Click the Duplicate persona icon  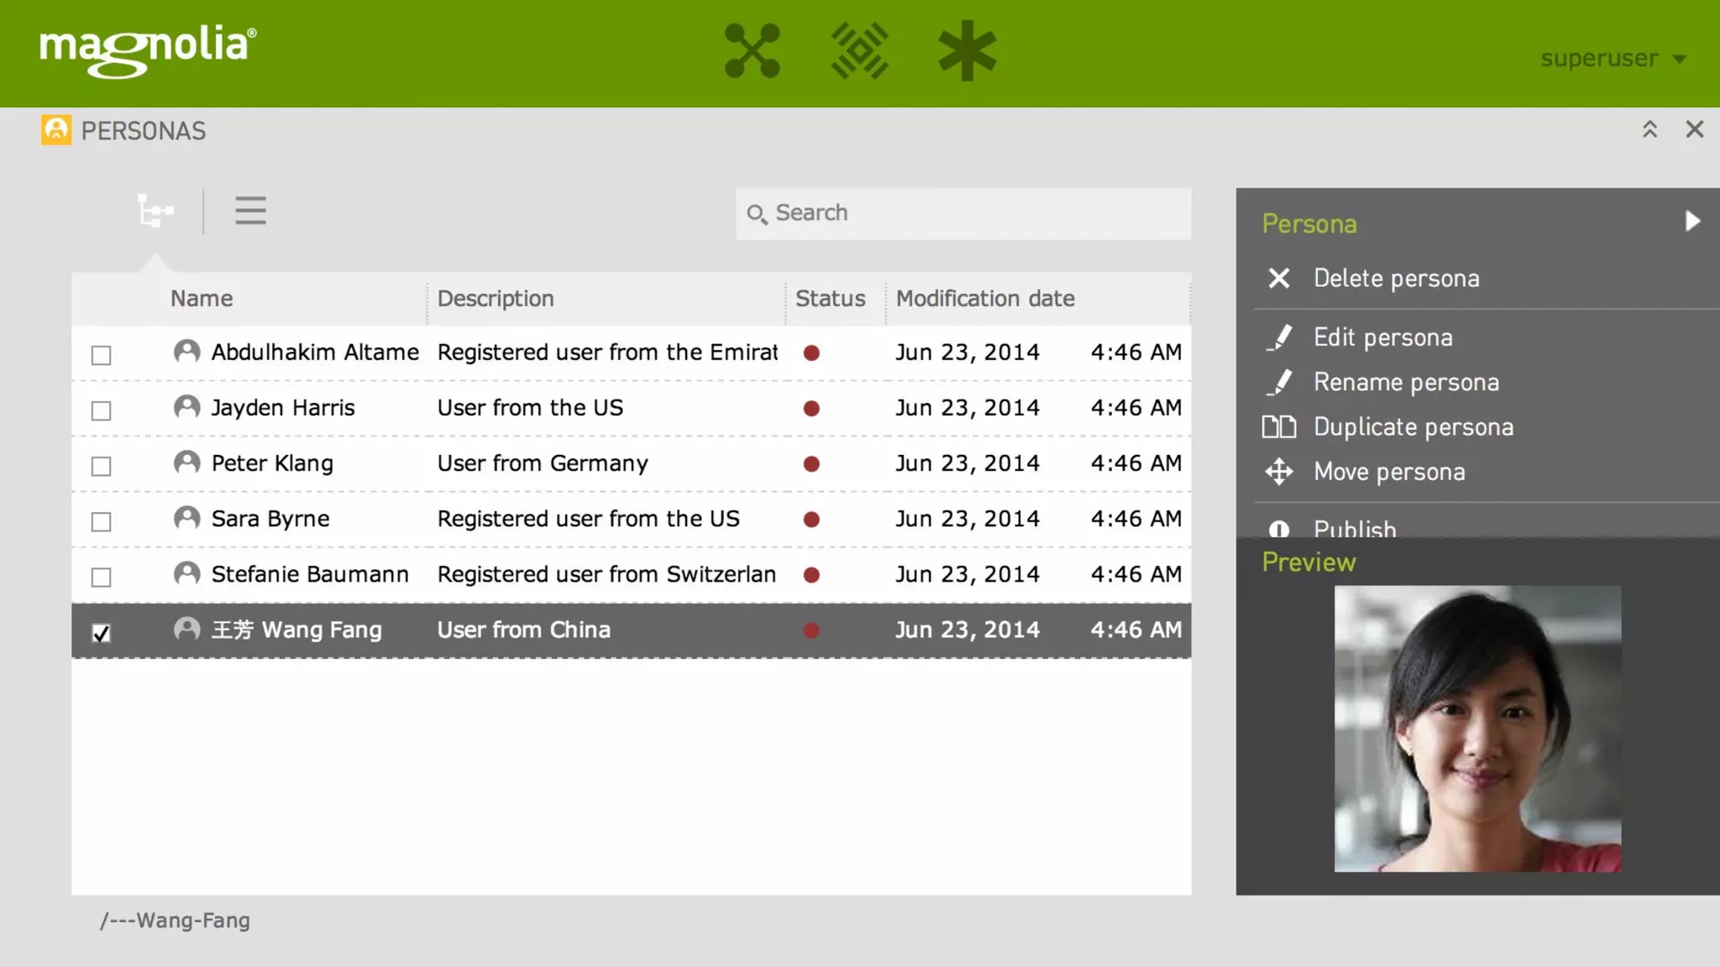coord(1278,427)
